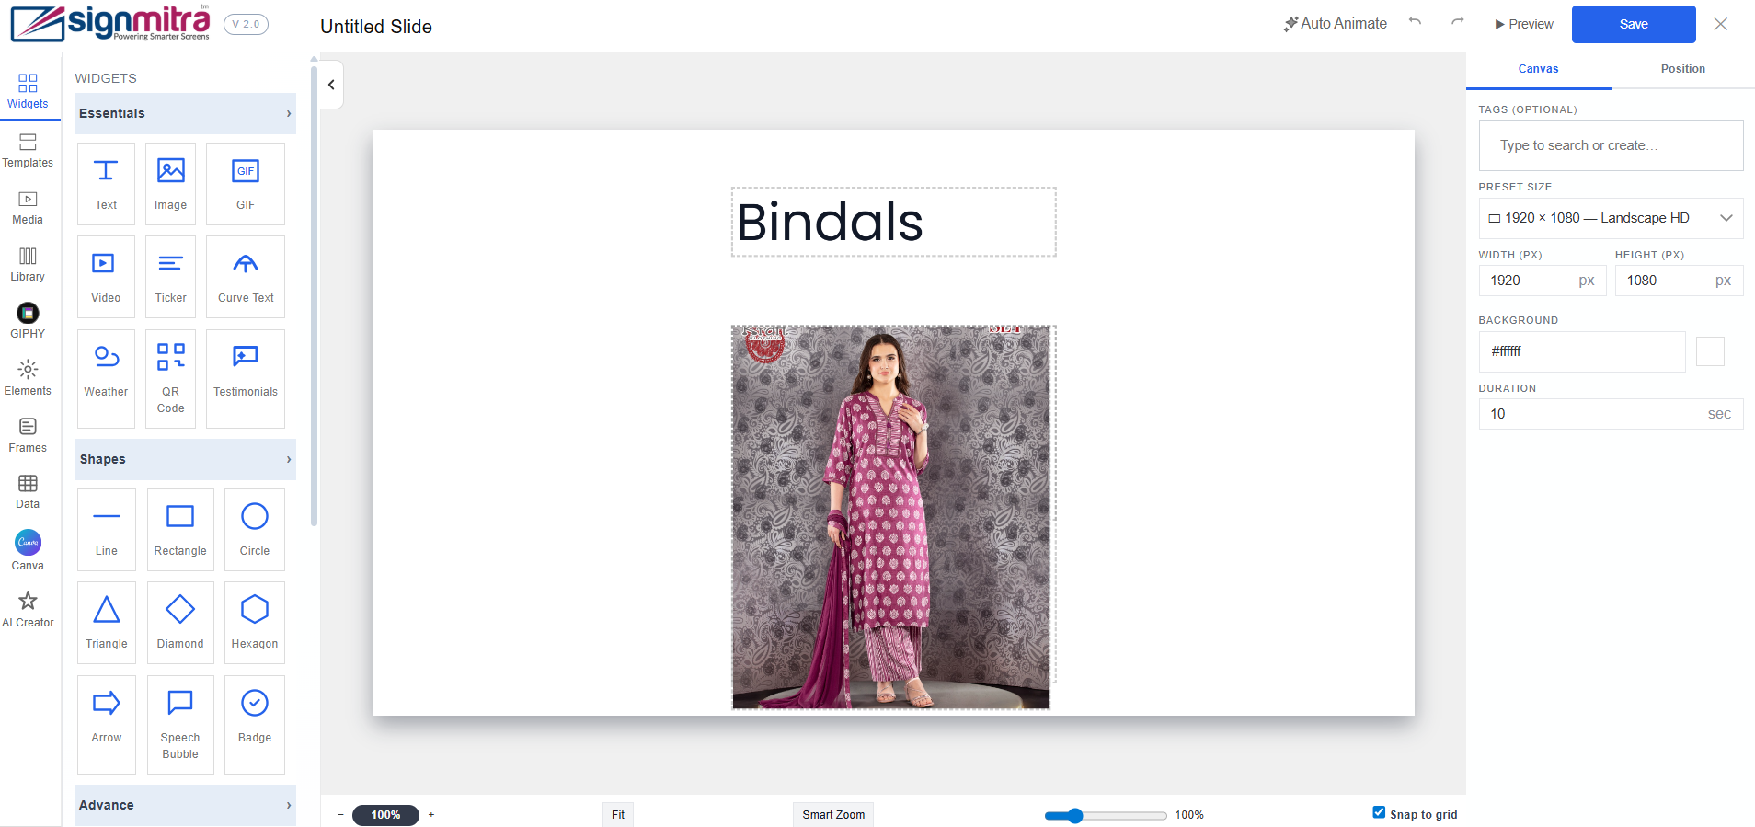Click the zoom slider handle
The image size is (1755, 827).
click(1075, 815)
